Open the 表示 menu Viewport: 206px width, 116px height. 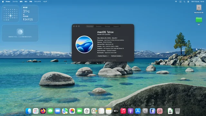pyautogui.click(x=26, y=2)
